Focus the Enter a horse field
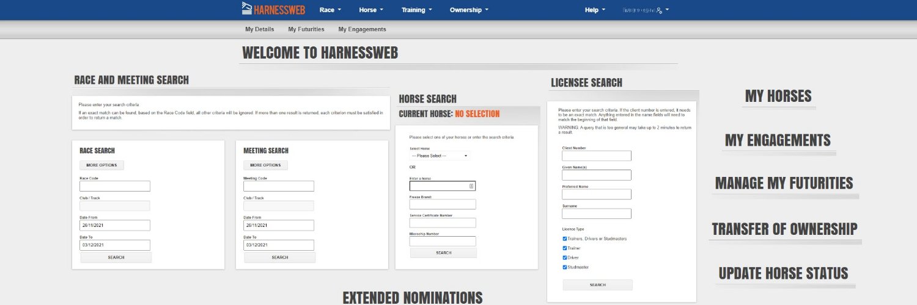This screenshot has width=917, height=305. (443, 186)
